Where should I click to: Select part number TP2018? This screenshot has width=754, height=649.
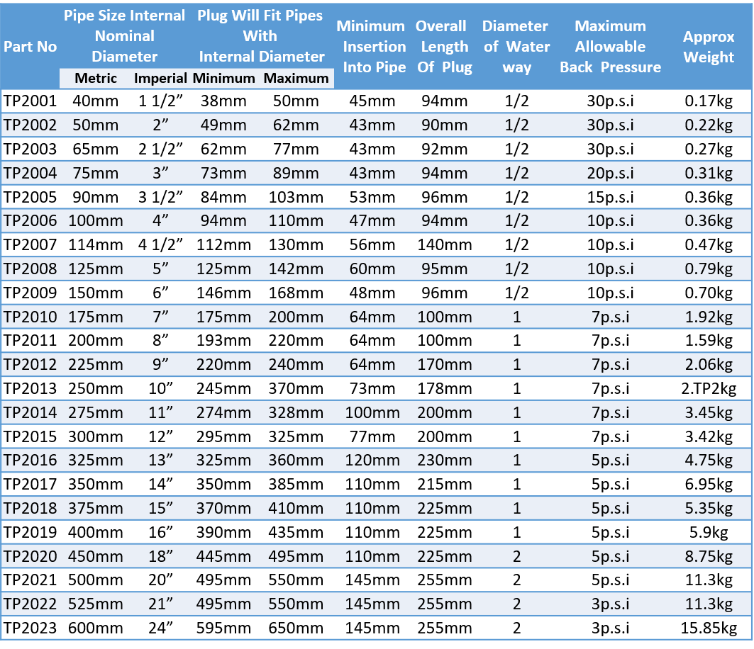31,508
